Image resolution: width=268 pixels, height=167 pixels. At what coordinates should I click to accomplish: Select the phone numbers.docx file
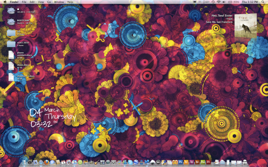(x=11, y=55)
